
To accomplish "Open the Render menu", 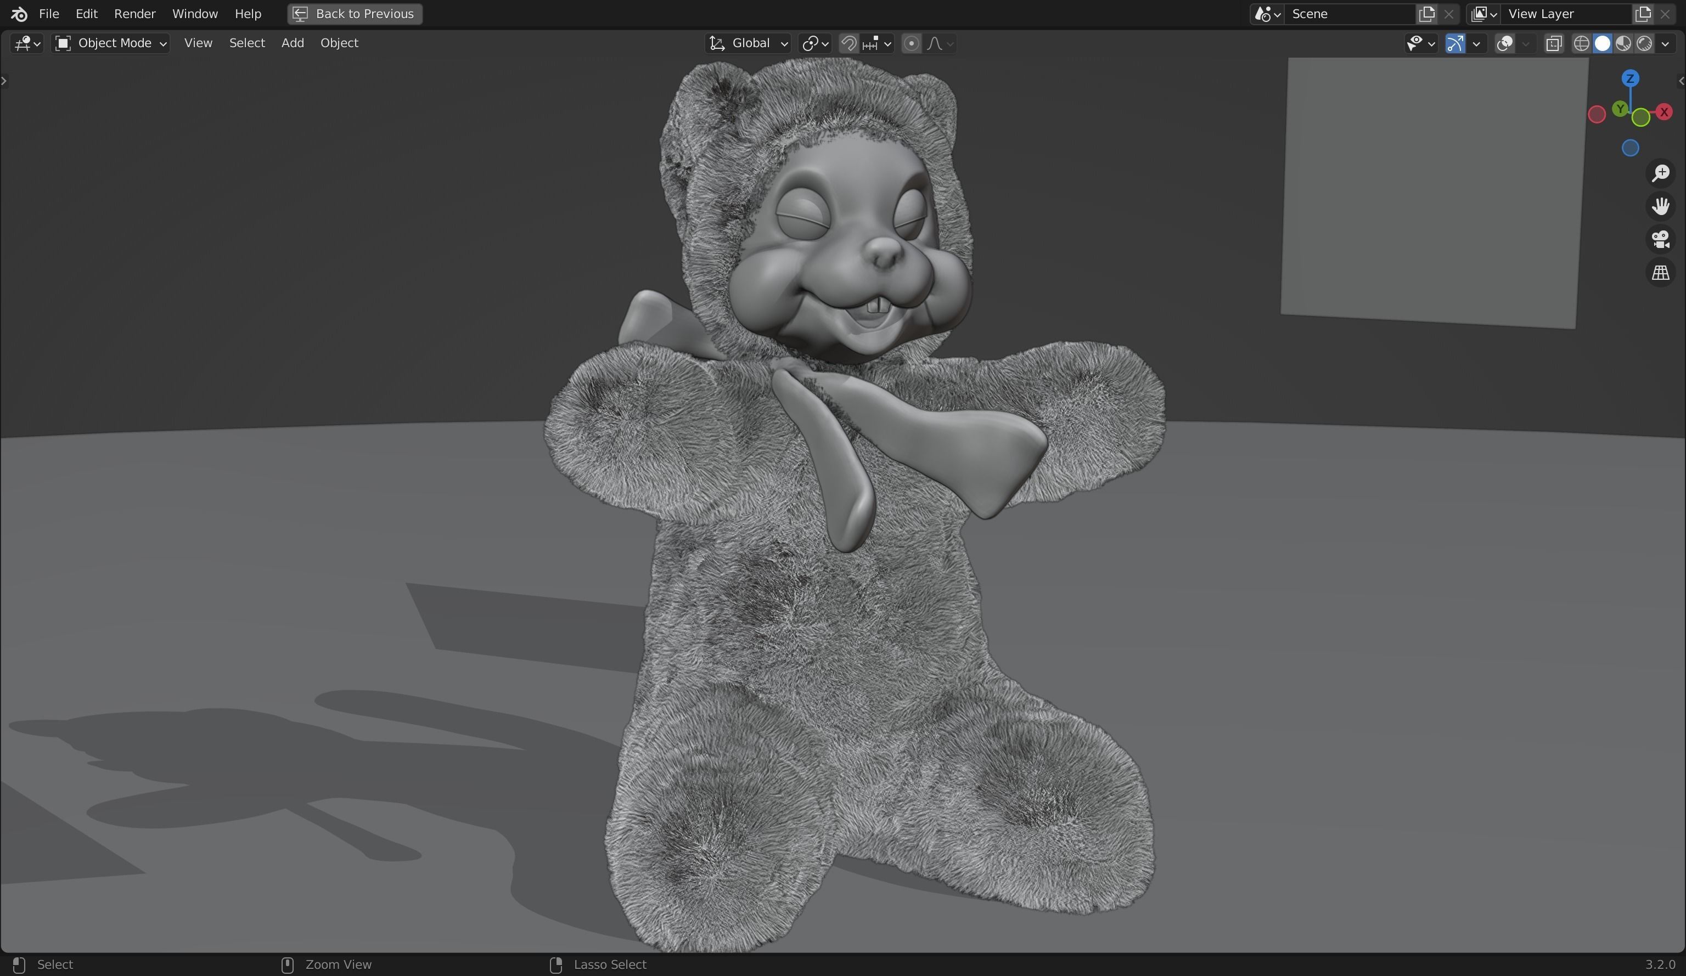I will (135, 13).
